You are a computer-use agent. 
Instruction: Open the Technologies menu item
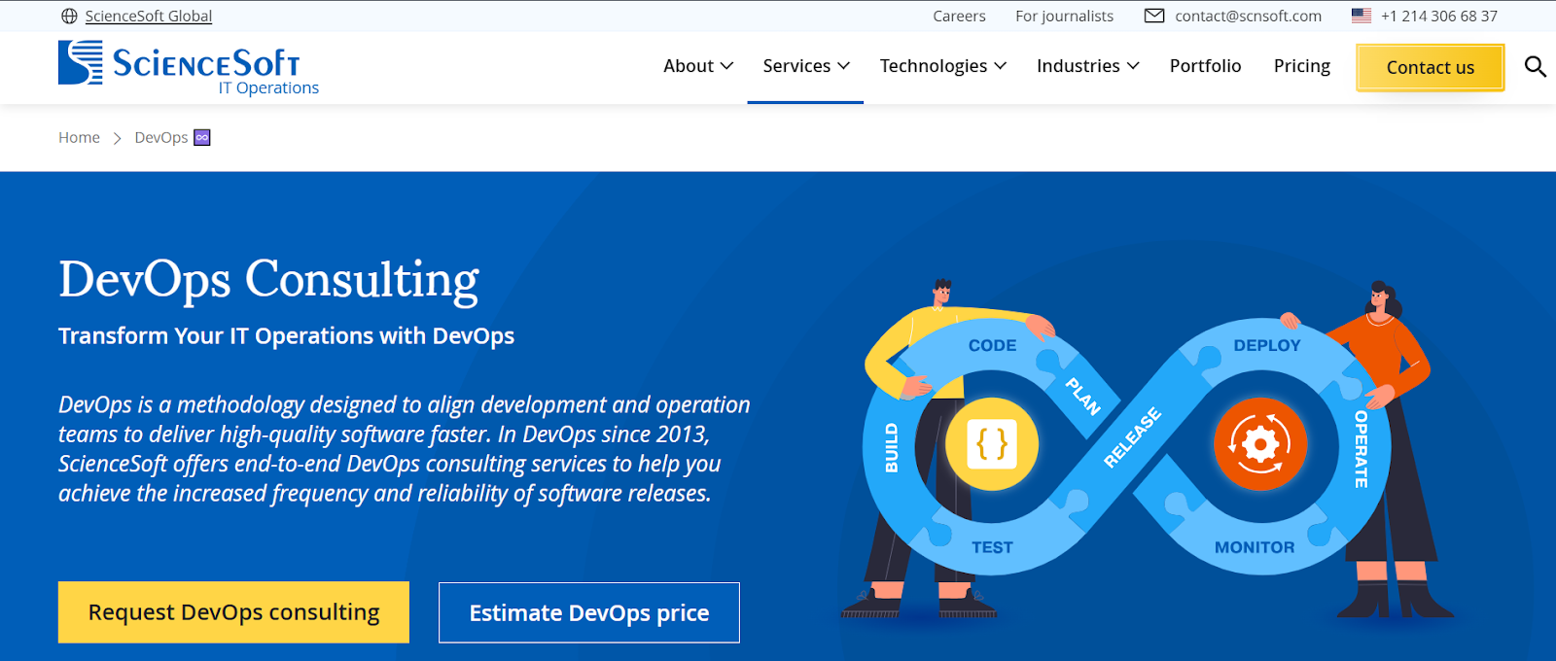(x=934, y=66)
